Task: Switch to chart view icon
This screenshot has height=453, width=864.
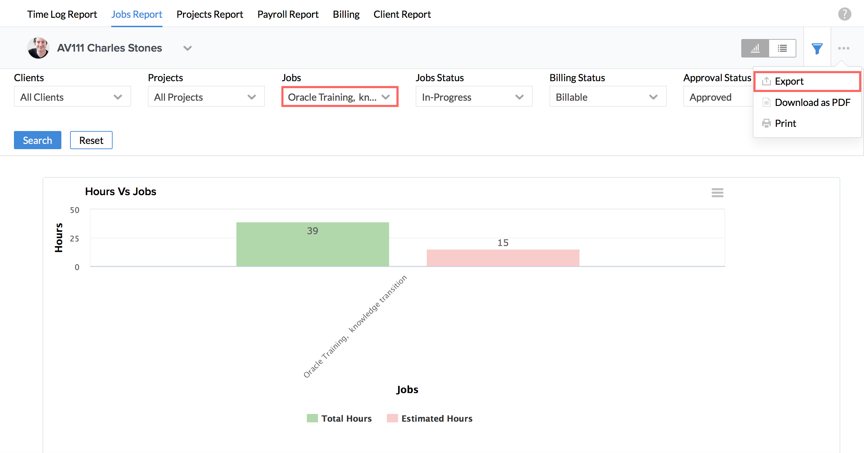Action: tap(755, 48)
